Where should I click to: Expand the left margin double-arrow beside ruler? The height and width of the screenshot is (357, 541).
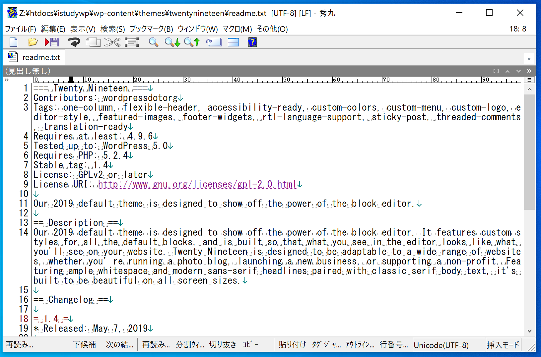coord(6,80)
